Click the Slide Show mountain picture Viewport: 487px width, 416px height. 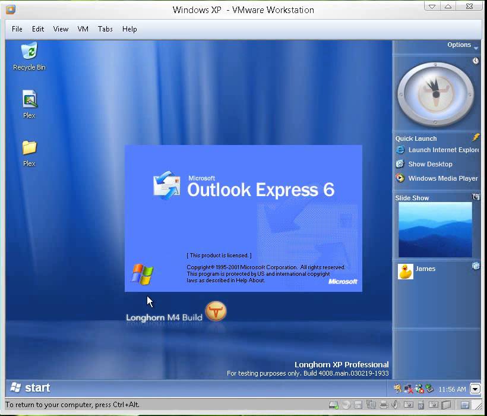(x=435, y=229)
